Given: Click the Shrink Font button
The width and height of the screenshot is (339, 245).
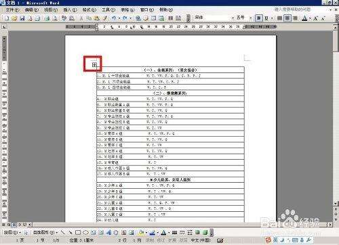Looking at the screenshot, I should click(323, 18).
